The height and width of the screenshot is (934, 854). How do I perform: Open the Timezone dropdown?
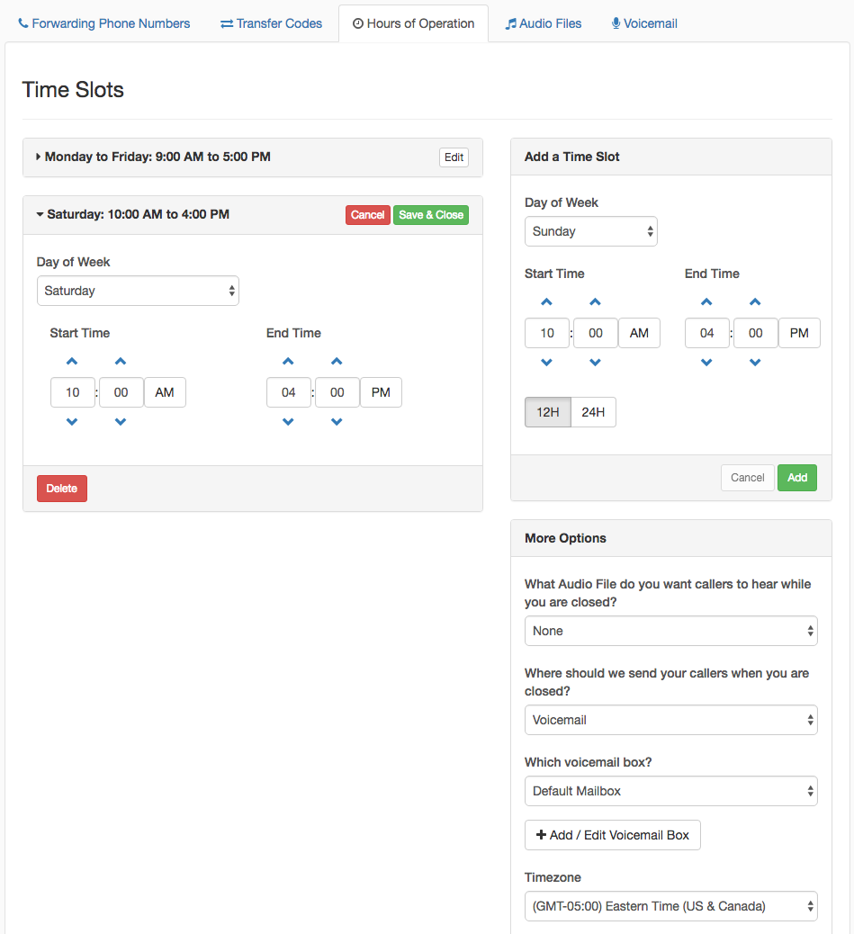[671, 906]
